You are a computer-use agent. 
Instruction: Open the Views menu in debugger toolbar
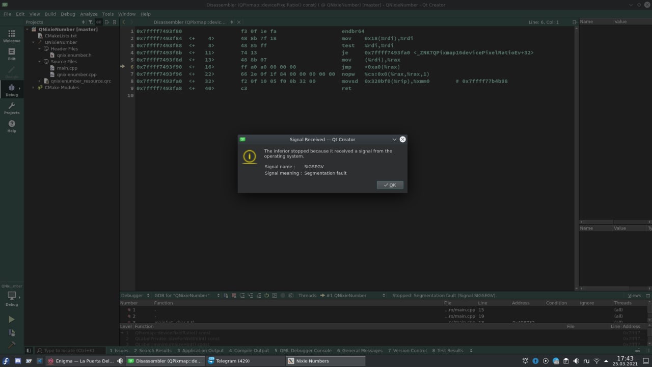(634, 295)
